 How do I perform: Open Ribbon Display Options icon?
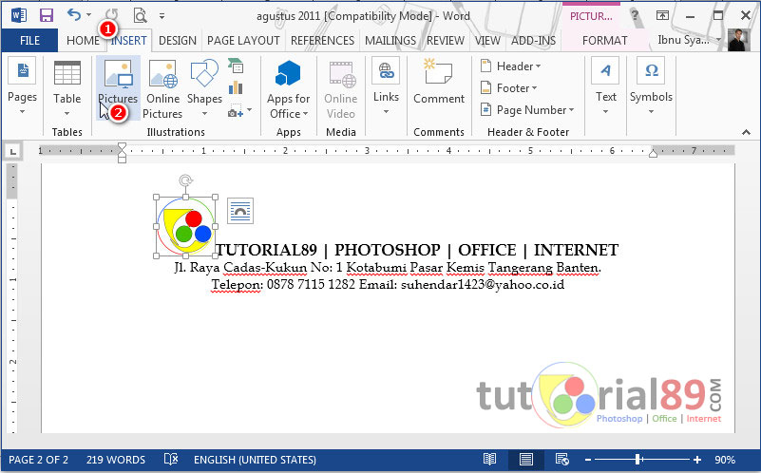tap(662, 15)
